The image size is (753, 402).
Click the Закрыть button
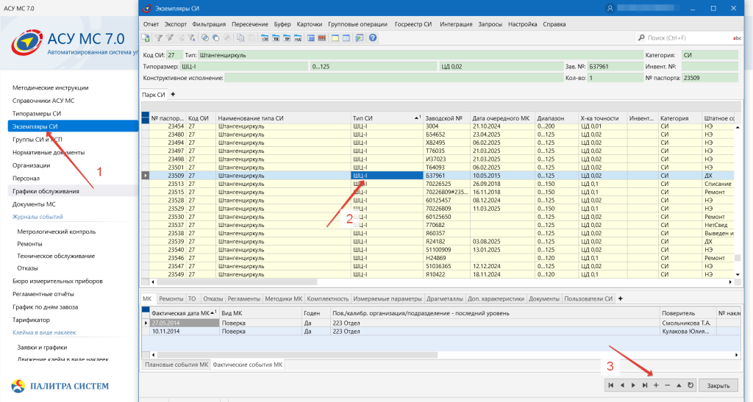pyautogui.click(x=718, y=385)
